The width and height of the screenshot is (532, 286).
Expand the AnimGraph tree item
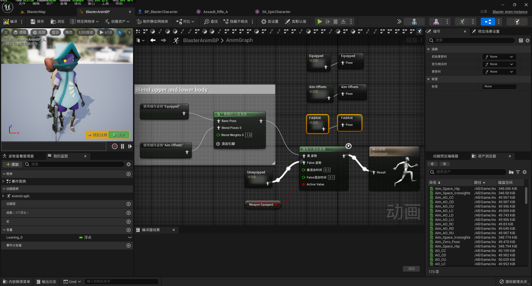(x=3, y=196)
